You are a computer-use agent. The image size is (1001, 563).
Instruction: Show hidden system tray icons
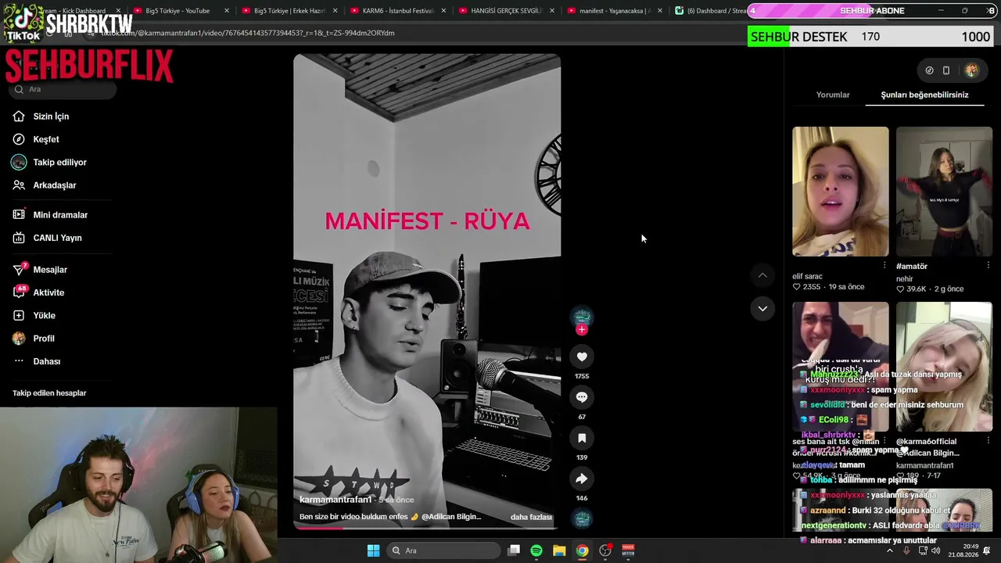click(x=889, y=550)
